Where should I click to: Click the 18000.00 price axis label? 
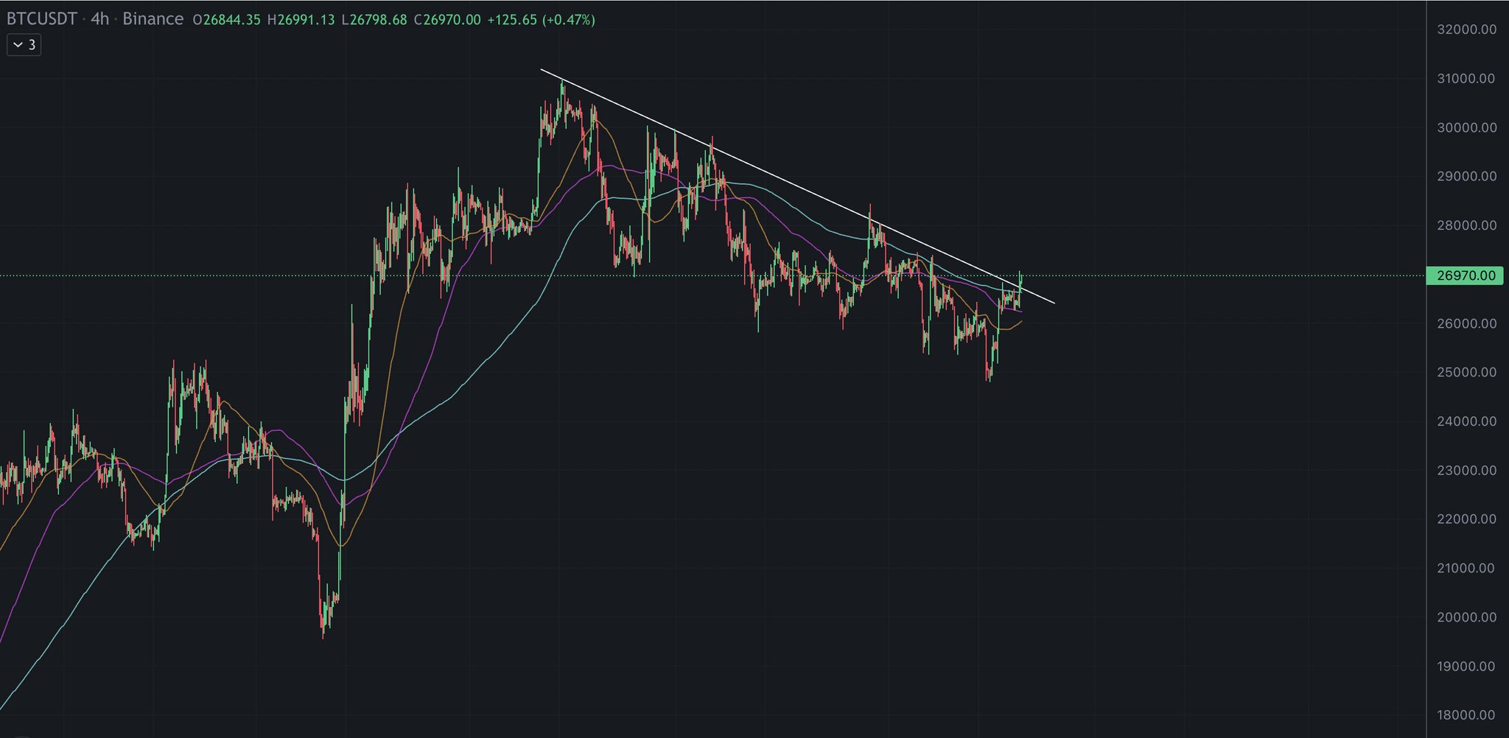[1466, 714]
